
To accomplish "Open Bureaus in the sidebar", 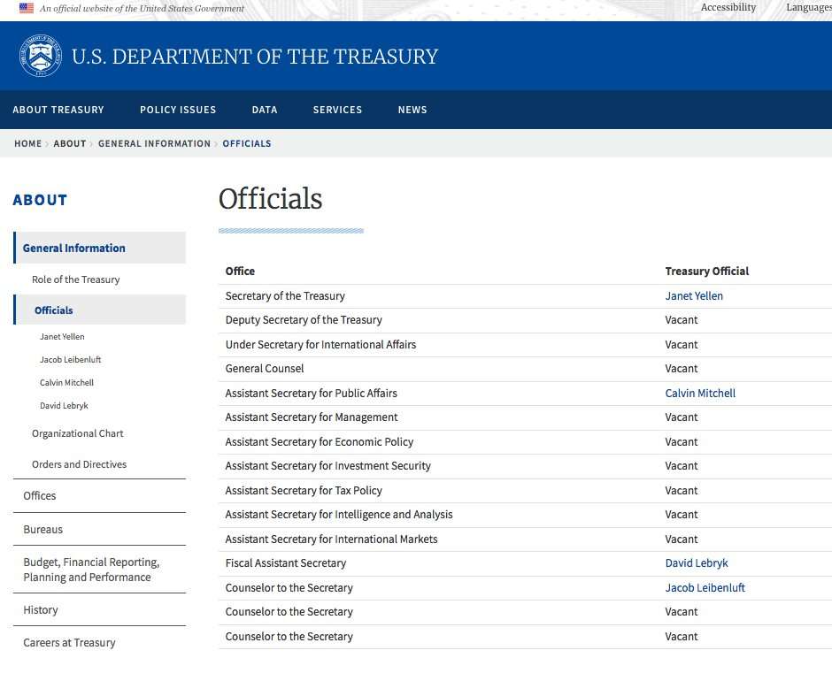I will coord(43,529).
